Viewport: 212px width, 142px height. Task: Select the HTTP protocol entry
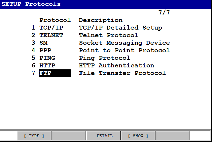[47, 65]
